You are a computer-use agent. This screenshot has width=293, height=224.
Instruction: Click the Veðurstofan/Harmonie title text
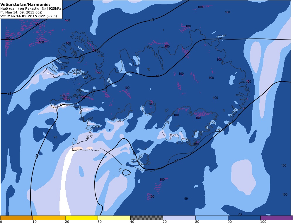(25, 4)
